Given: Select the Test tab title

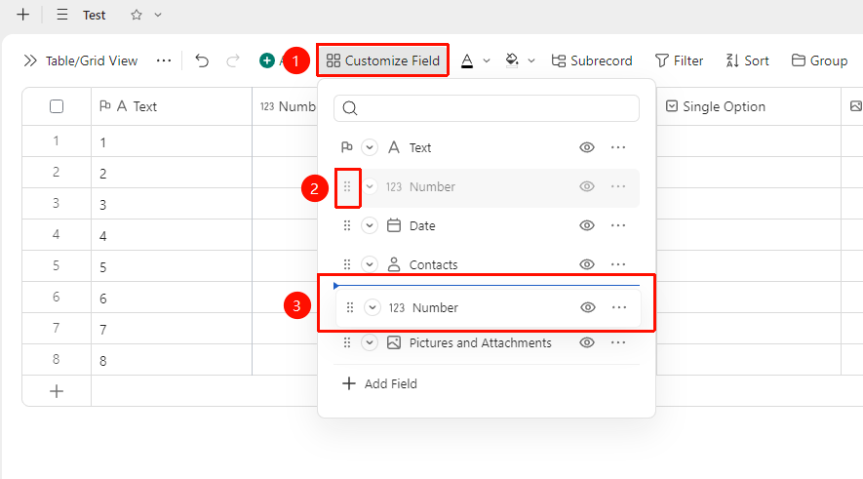Looking at the screenshot, I should (x=95, y=16).
